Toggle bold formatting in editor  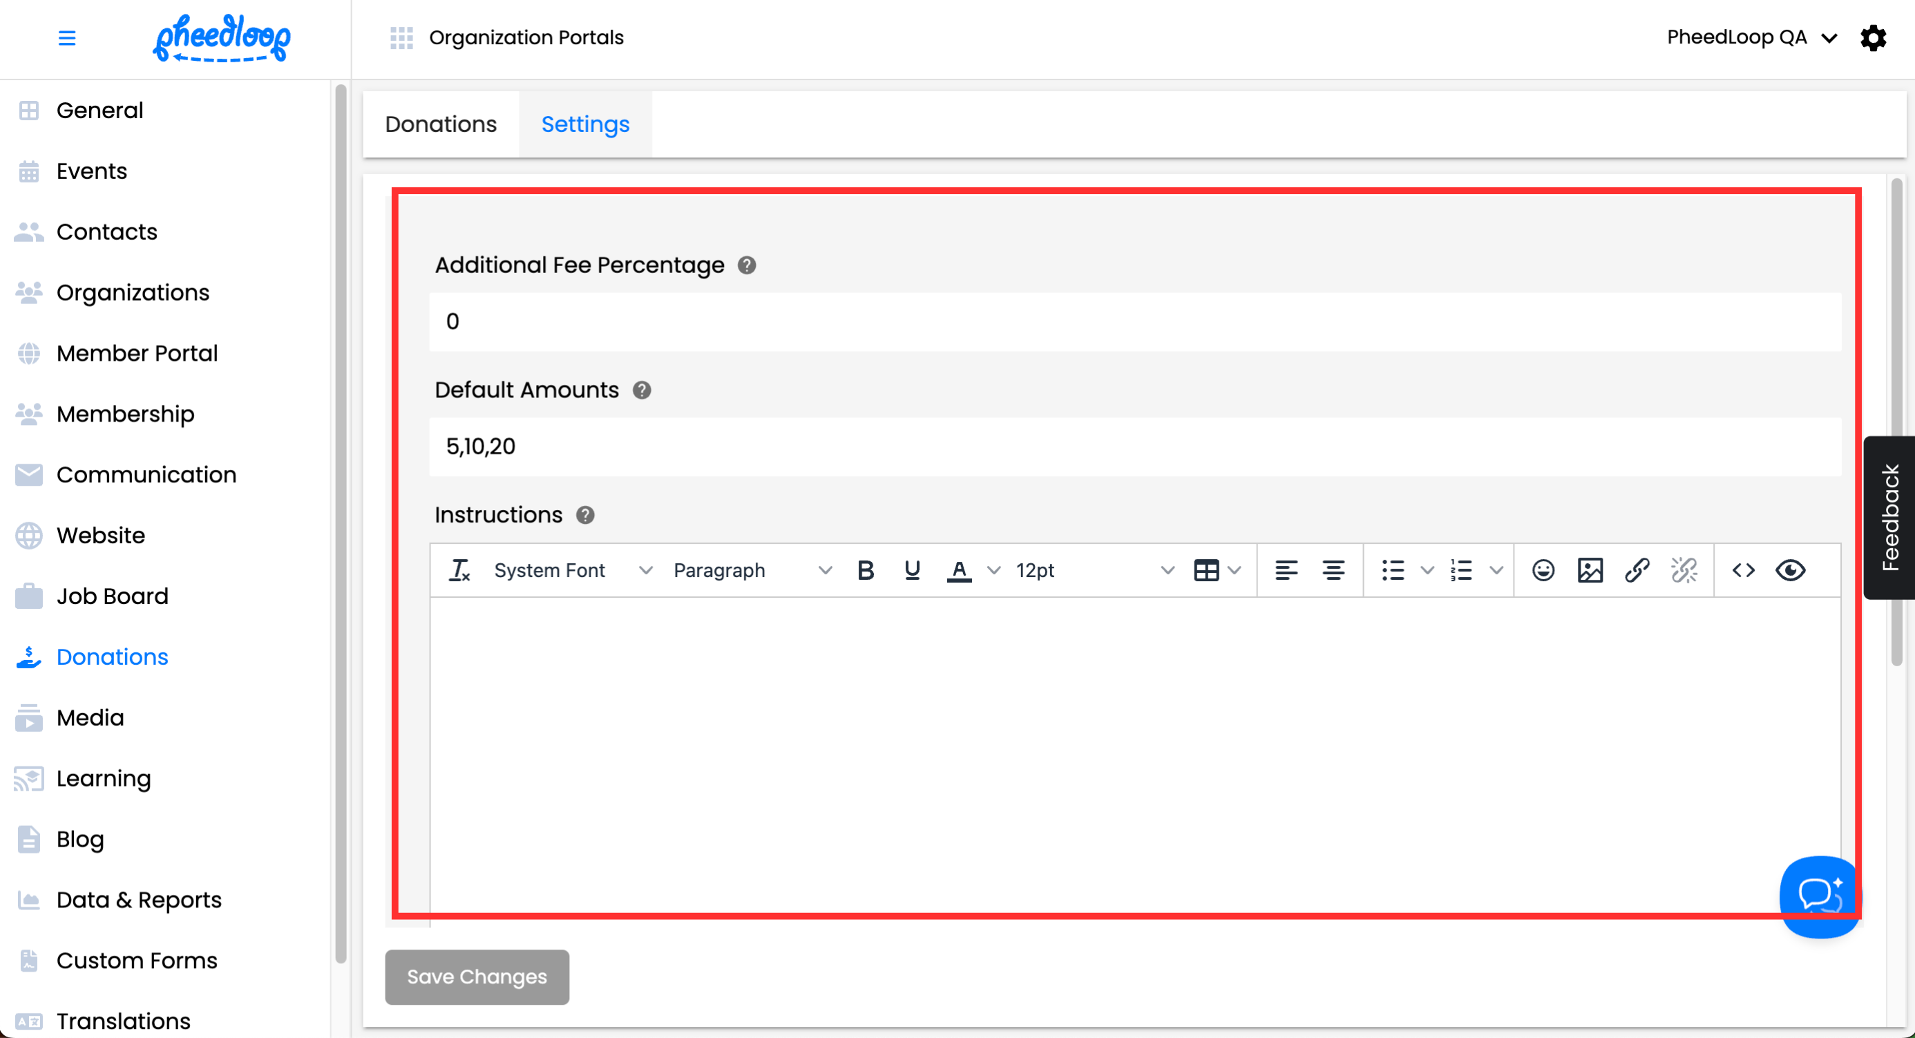pyautogui.click(x=866, y=570)
